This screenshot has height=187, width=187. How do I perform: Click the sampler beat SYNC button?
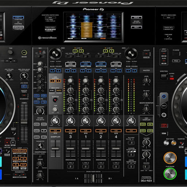(52, 91)
